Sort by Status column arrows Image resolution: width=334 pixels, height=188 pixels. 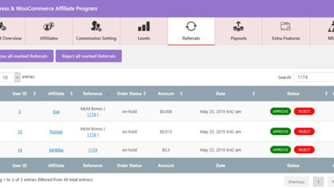click(x=326, y=93)
